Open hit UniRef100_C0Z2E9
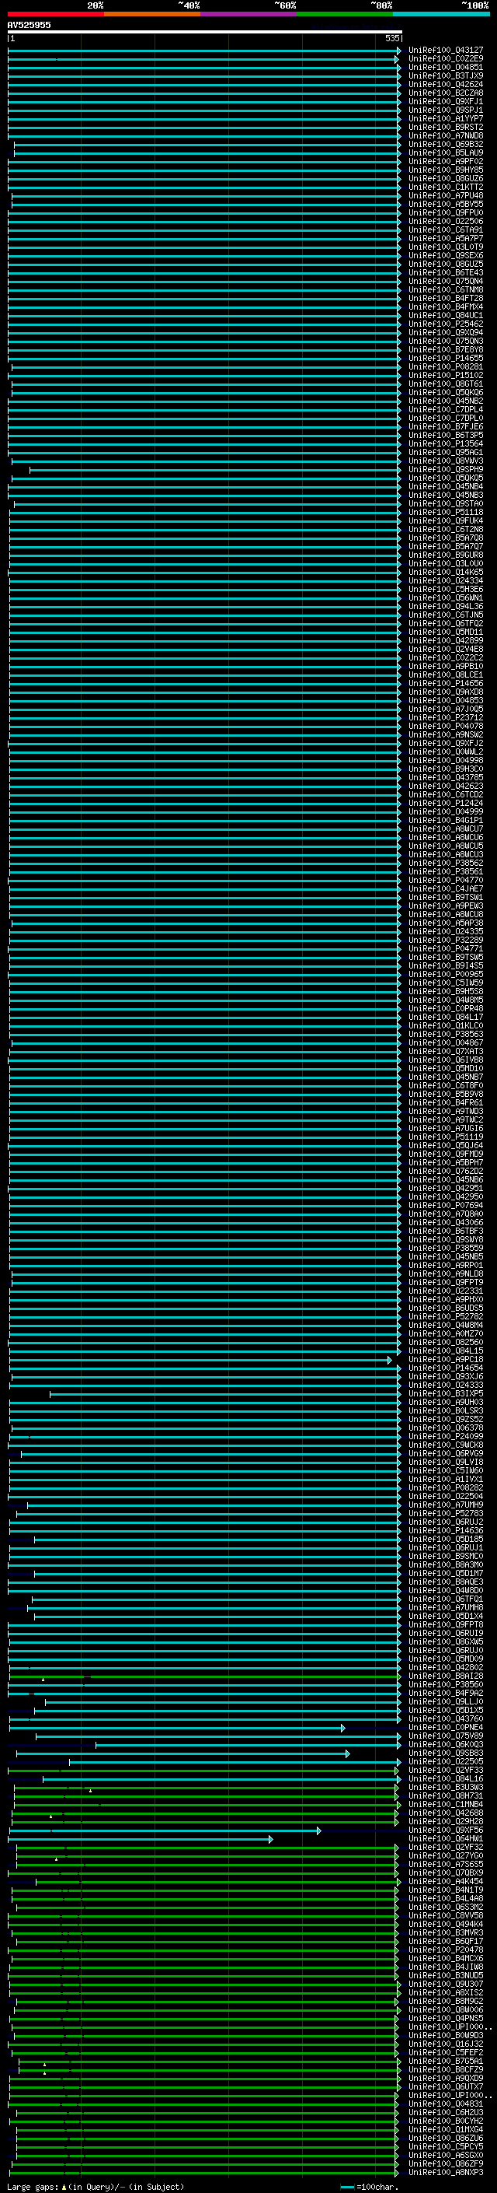 (446, 59)
